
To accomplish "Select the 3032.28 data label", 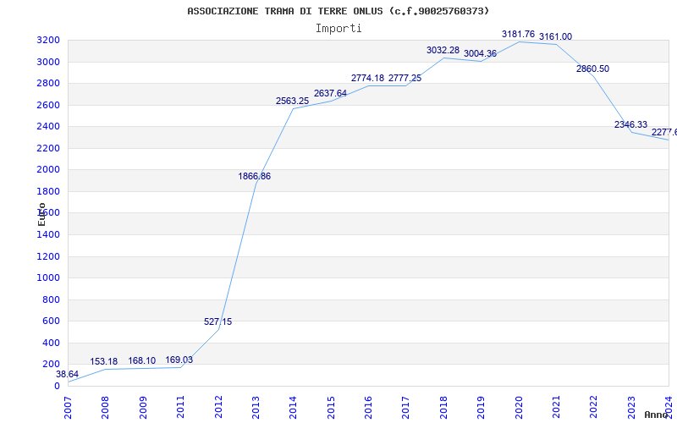I will pos(443,50).
